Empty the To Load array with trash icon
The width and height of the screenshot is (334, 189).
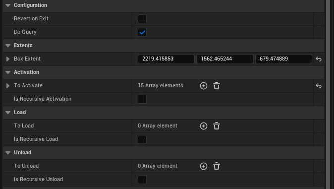217,126
